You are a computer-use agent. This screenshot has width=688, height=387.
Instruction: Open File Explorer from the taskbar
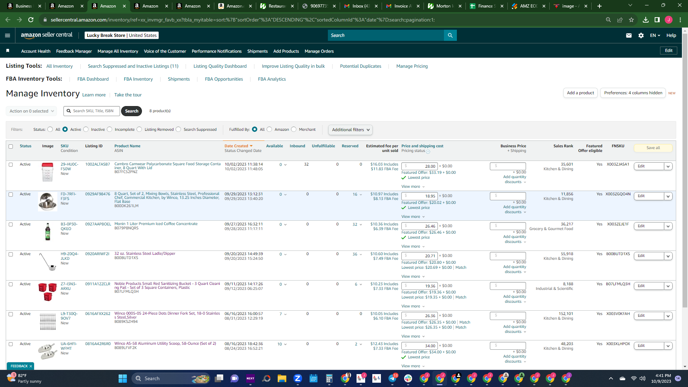tap(282, 378)
